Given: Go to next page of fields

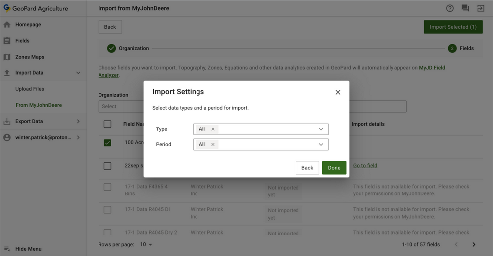Looking at the screenshot, I should pyautogui.click(x=474, y=244).
